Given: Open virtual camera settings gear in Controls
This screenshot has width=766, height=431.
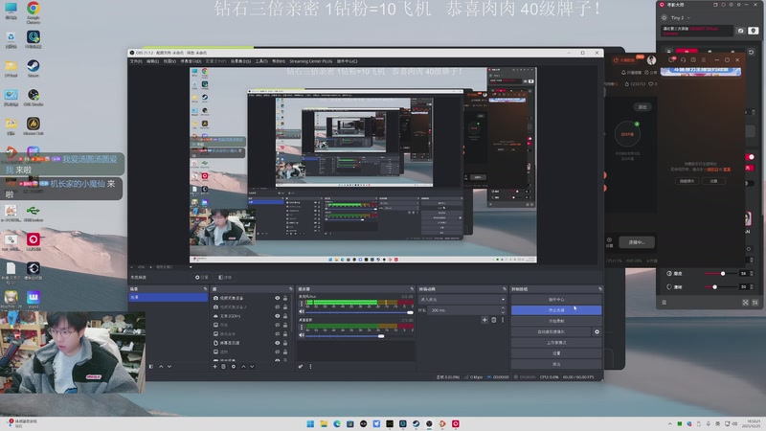Looking at the screenshot, I should pyautogui.click(x=597, y=331).
